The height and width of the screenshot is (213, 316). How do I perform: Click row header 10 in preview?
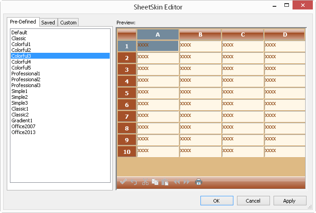coord(127,152)
